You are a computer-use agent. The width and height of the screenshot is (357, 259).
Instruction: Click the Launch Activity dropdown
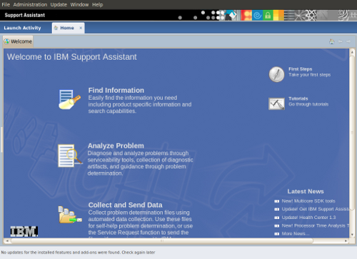[22, 28]
